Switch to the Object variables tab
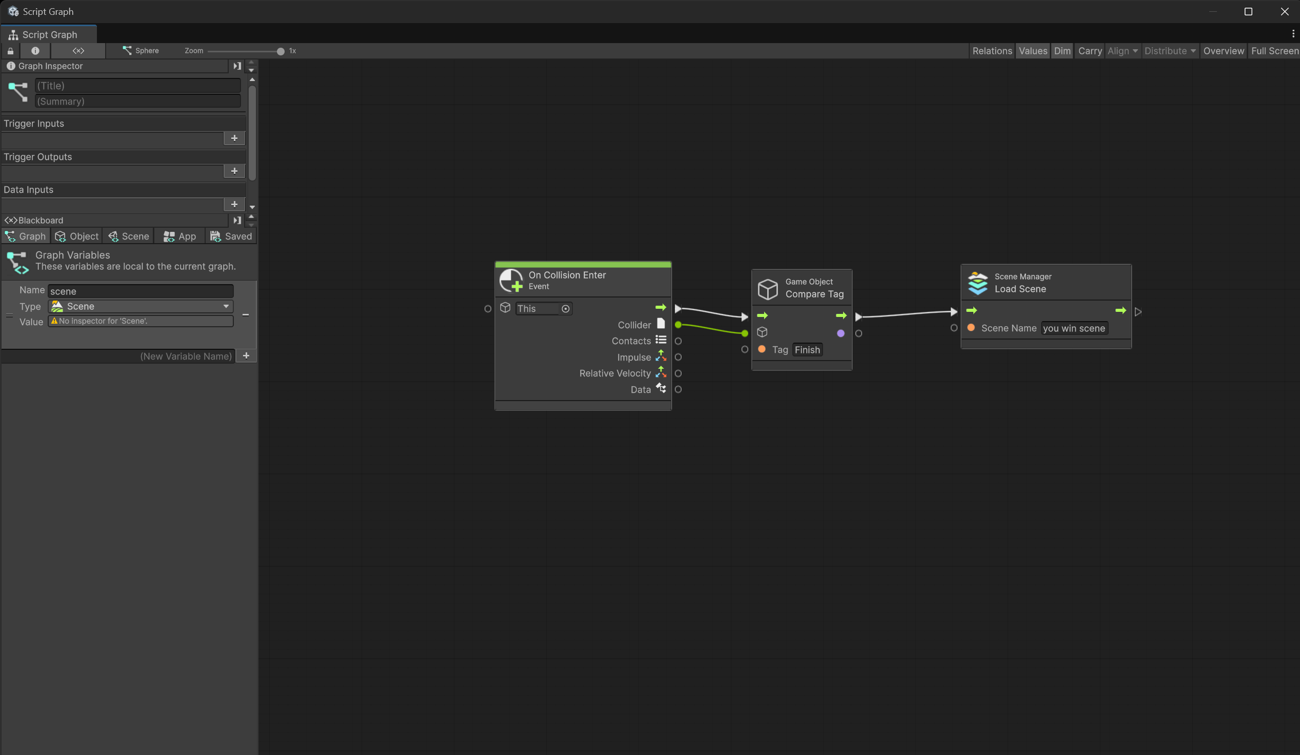Image resolution: width=1300 pixels, height=755 pixels. coord(77,236)
